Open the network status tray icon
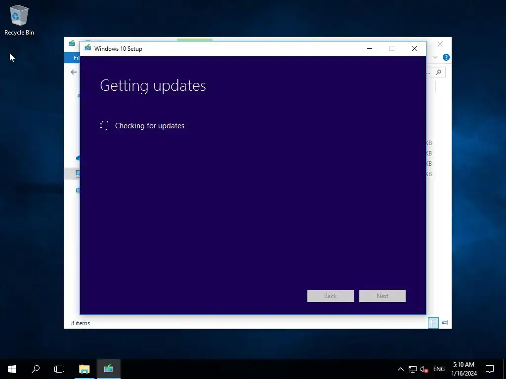 (x=413, y=369)
